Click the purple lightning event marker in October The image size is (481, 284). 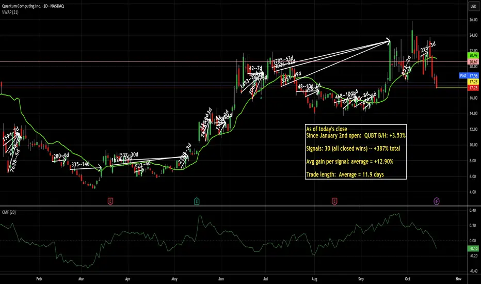point(437,201)
